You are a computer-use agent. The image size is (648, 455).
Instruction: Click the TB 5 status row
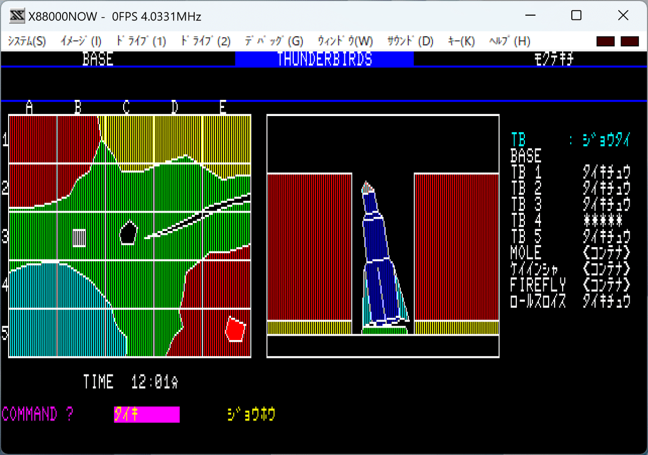[570, 237]
